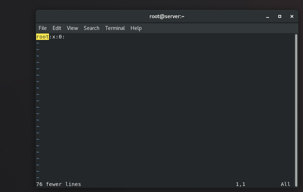Open the Help menu

136,28
